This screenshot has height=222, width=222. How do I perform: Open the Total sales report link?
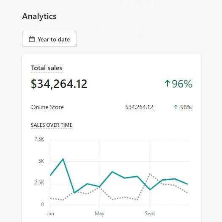(x=47, y=68)
